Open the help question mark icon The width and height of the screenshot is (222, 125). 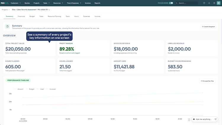point(204,3)
